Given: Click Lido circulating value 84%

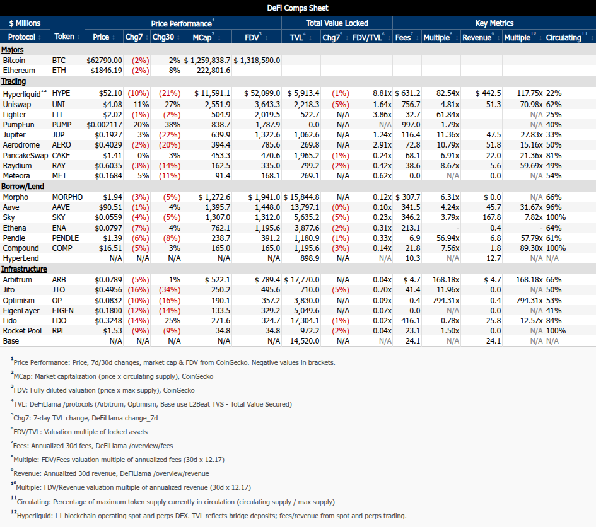Looking at the screenshot, I should tap(554, 321).
